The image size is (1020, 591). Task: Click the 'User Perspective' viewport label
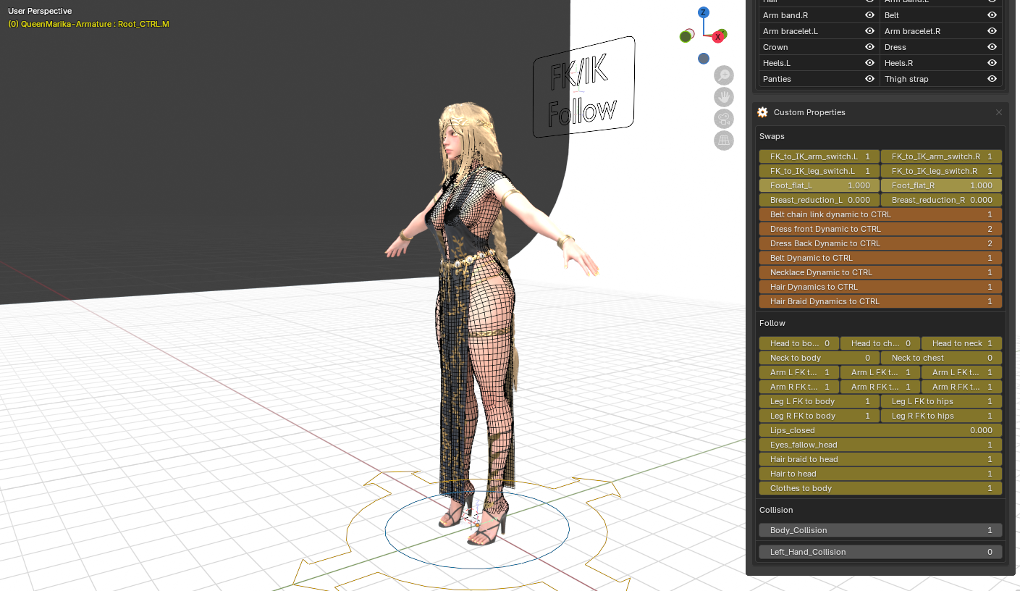40,11
